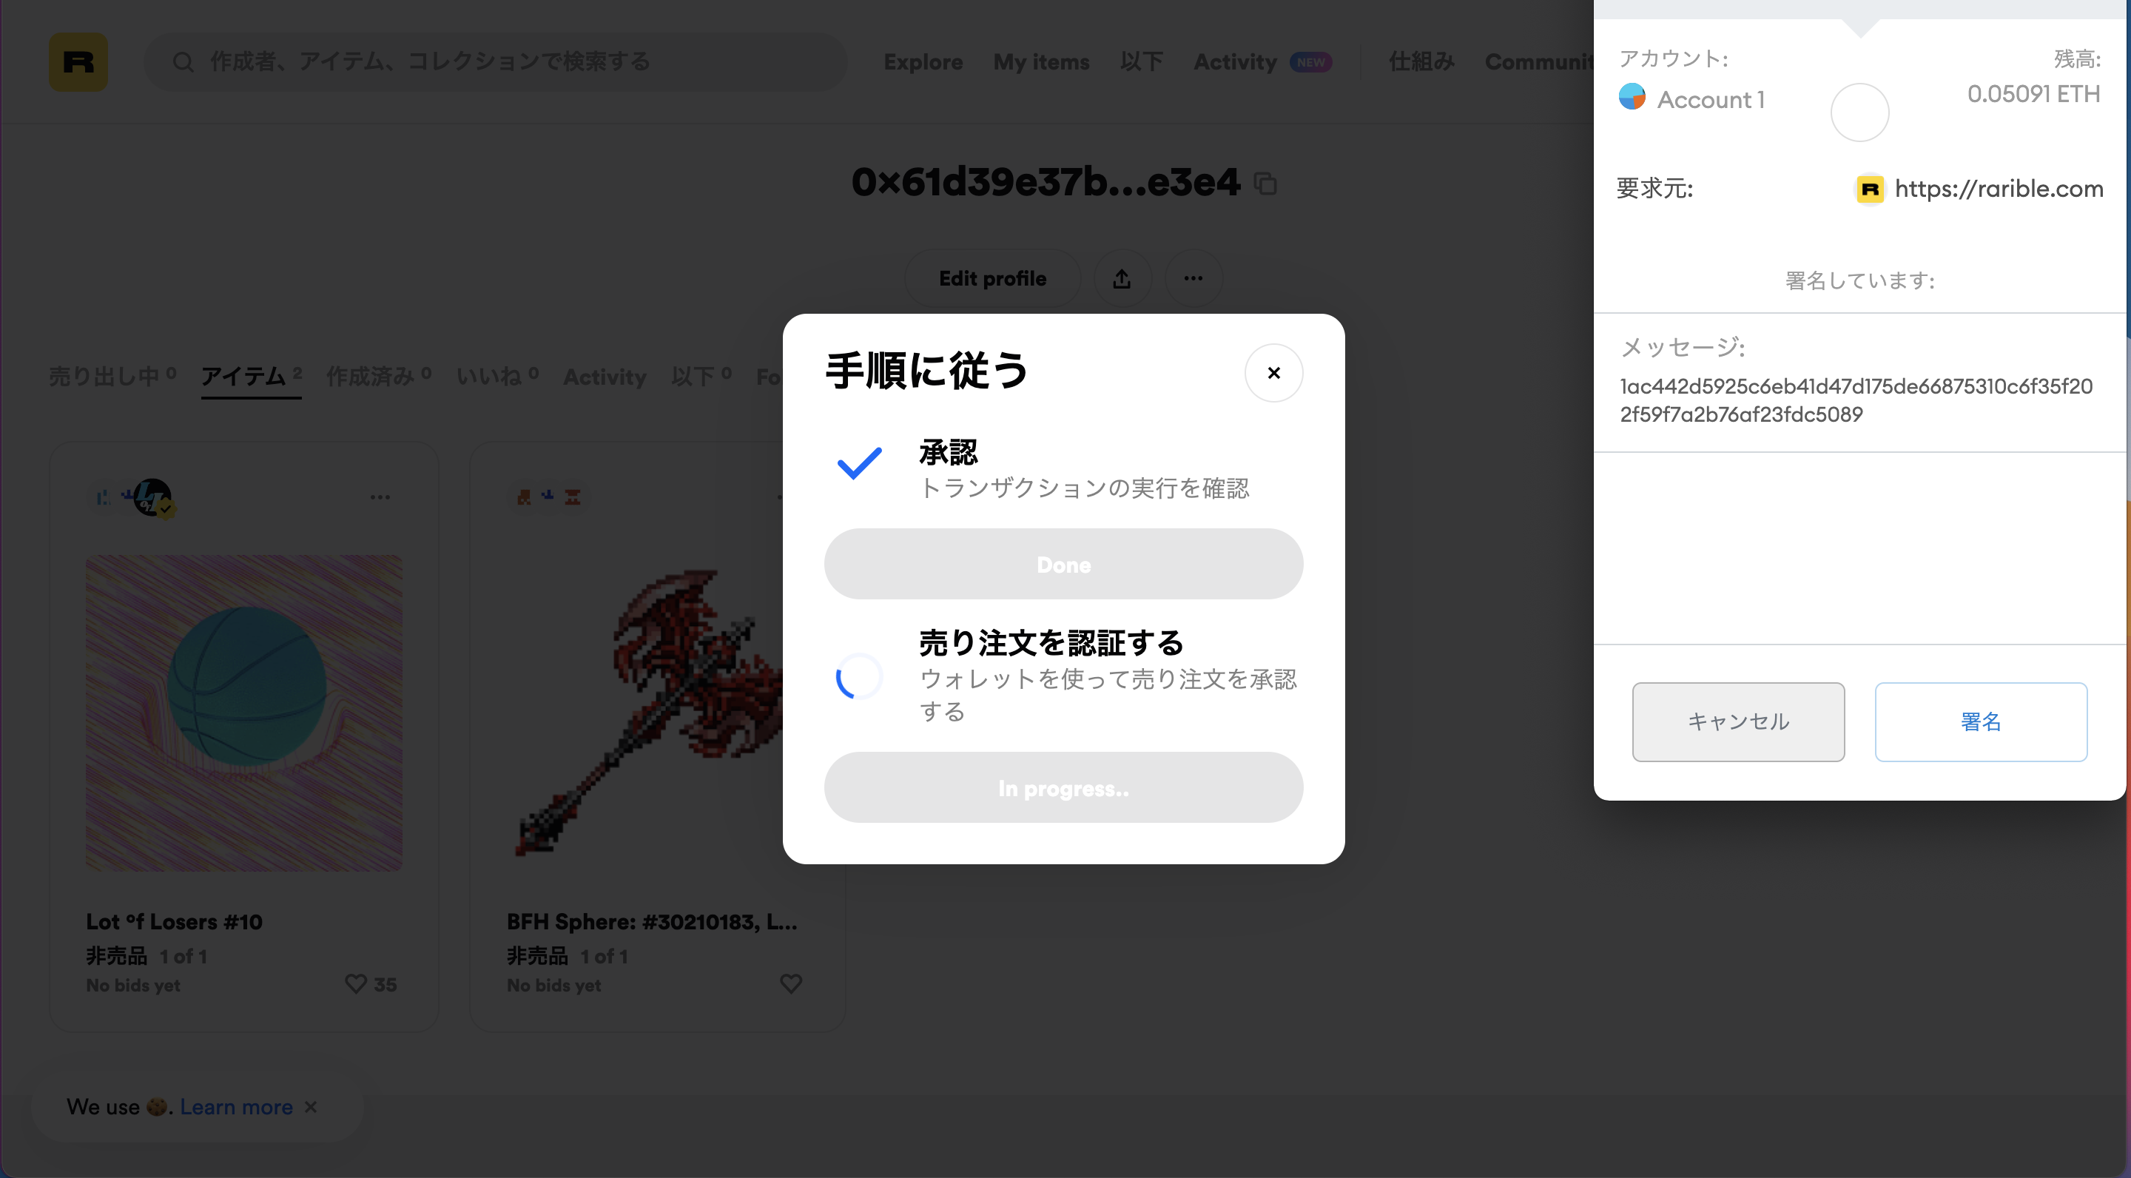Open the profile Activity tab
2131x1178 pixels.
[604, 377]
